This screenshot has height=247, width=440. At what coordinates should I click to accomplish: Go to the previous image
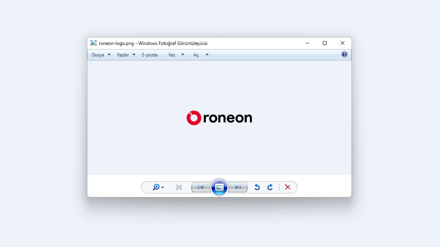201,187
